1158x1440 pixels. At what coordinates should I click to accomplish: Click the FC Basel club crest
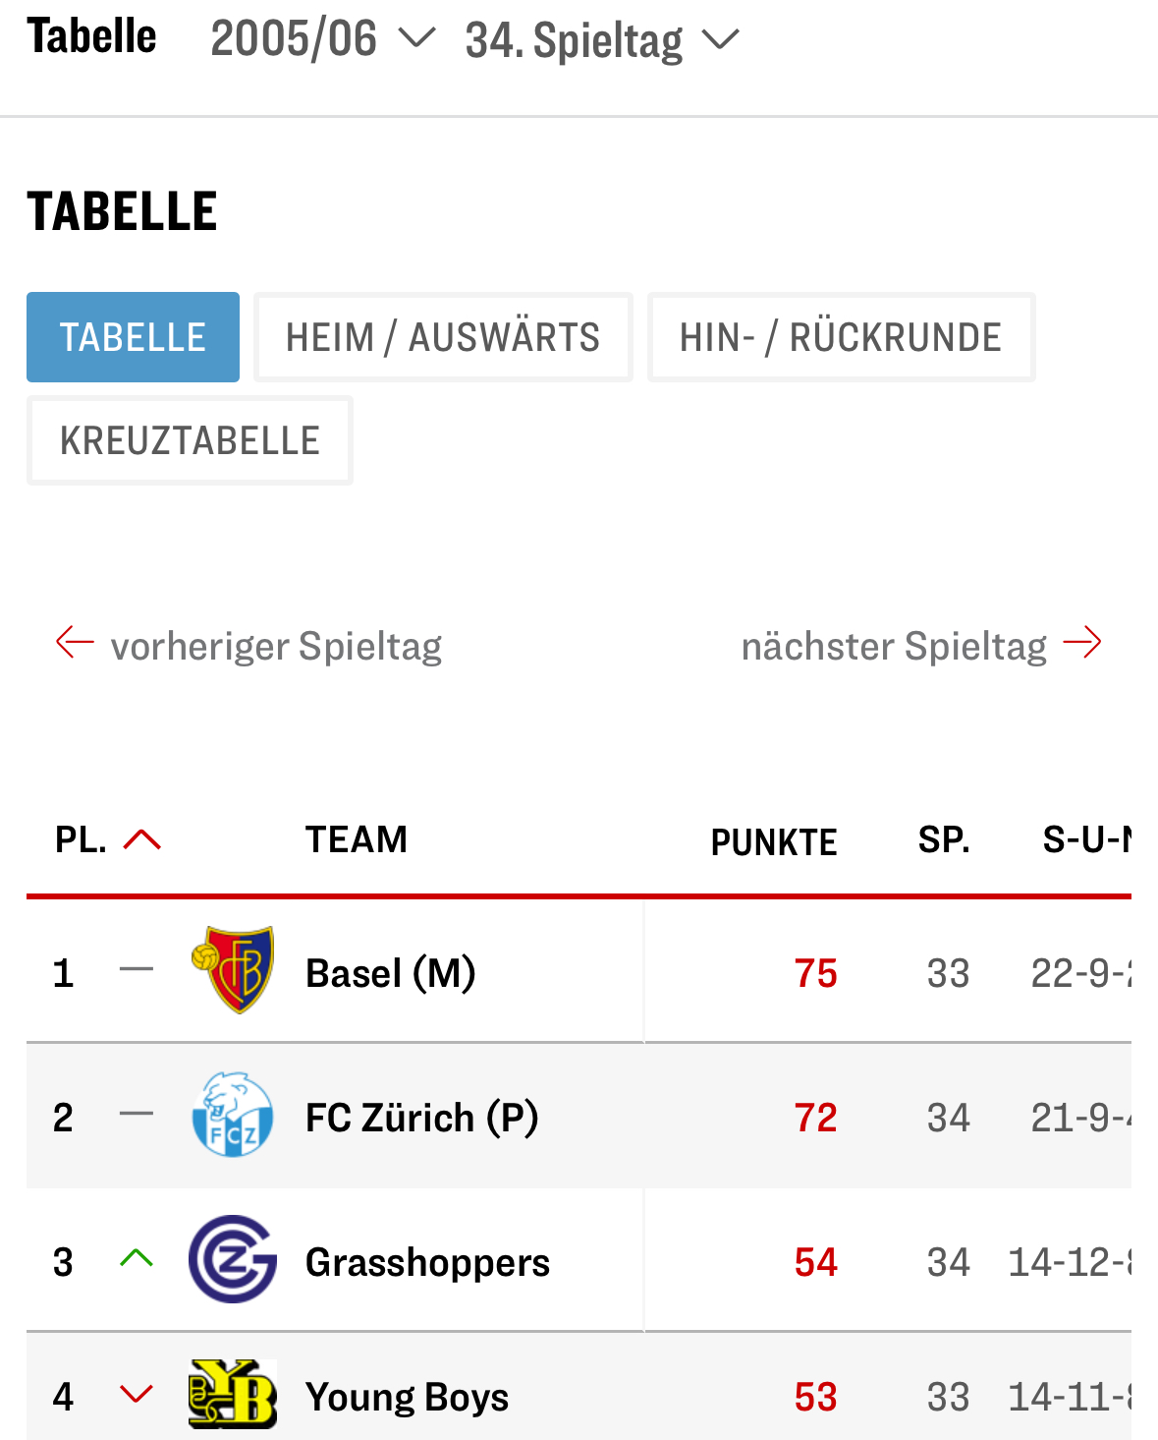[x=233, y=970]
